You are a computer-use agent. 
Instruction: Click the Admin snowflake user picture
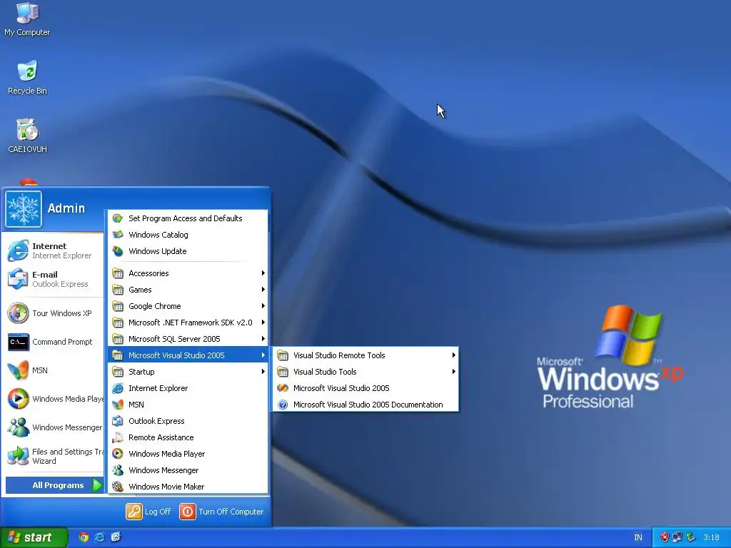click(24, 209)
